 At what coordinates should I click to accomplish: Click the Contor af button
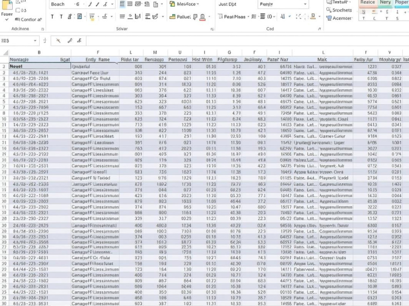[x=29, y=20]
